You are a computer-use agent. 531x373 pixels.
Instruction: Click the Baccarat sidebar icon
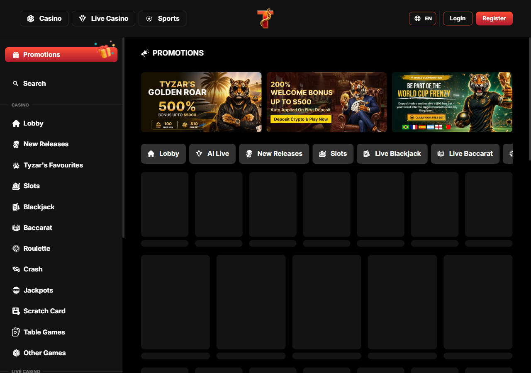[x=16, y=228]
